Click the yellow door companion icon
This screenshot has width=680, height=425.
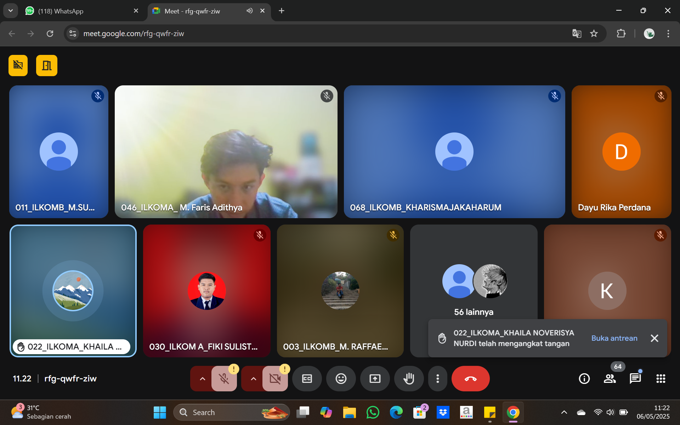[46, 66]
